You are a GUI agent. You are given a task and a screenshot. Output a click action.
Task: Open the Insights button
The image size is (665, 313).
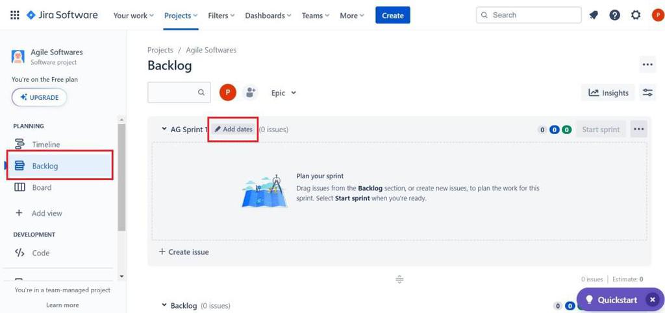click(608, 93)
